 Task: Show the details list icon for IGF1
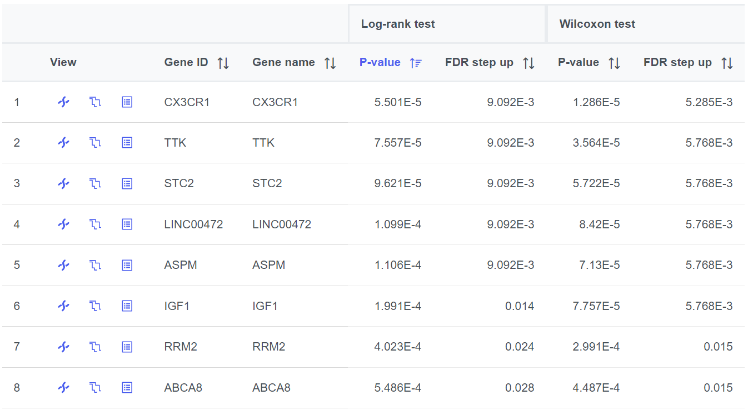click(x=127, y=306)
